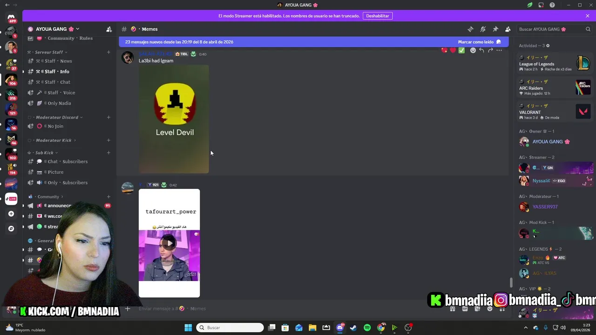Join the Only Nadia voice channel
The image size is (596, 335).
coord(69,103)
